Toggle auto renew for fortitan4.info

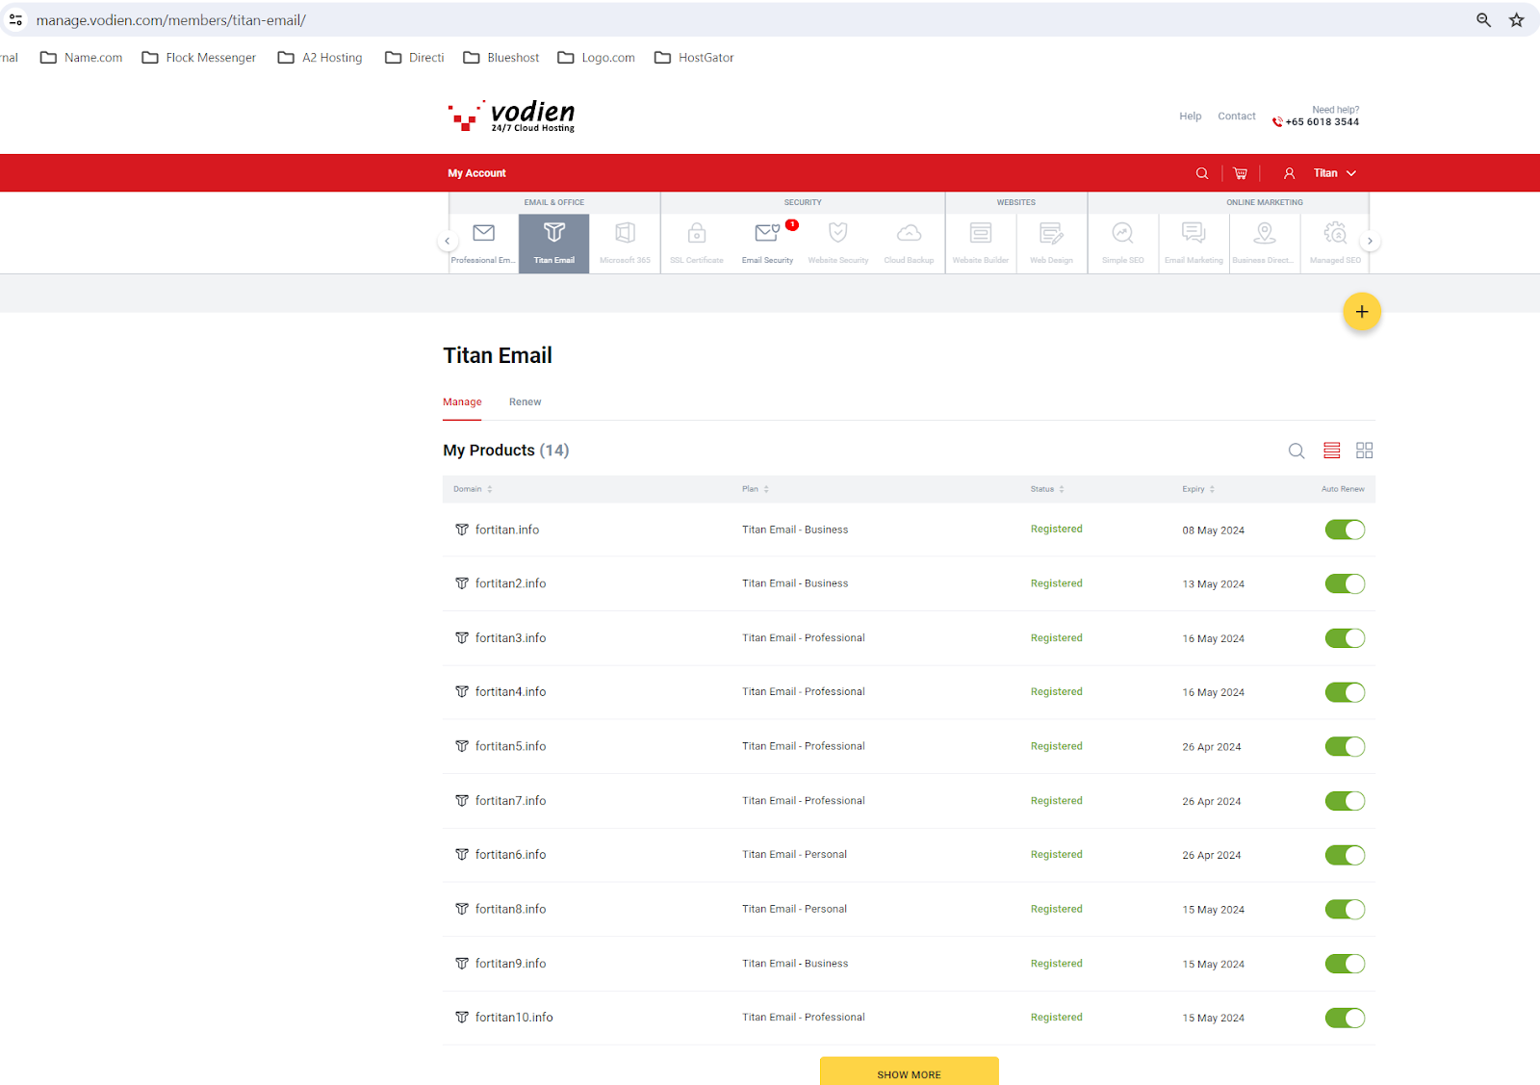click(x=1345, y=692)
